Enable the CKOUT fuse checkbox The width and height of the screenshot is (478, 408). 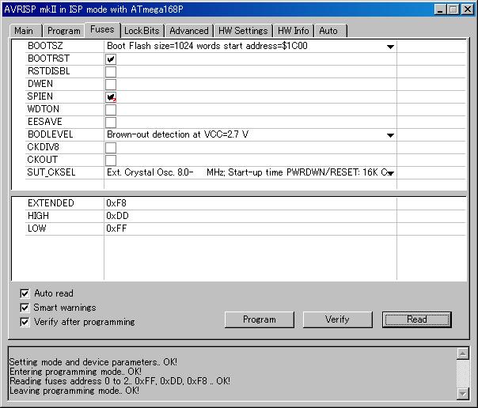tap(111, 161)
